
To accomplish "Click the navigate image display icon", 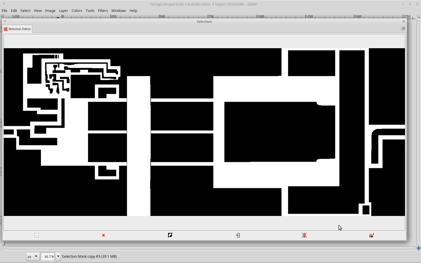I will coord(418,248).
